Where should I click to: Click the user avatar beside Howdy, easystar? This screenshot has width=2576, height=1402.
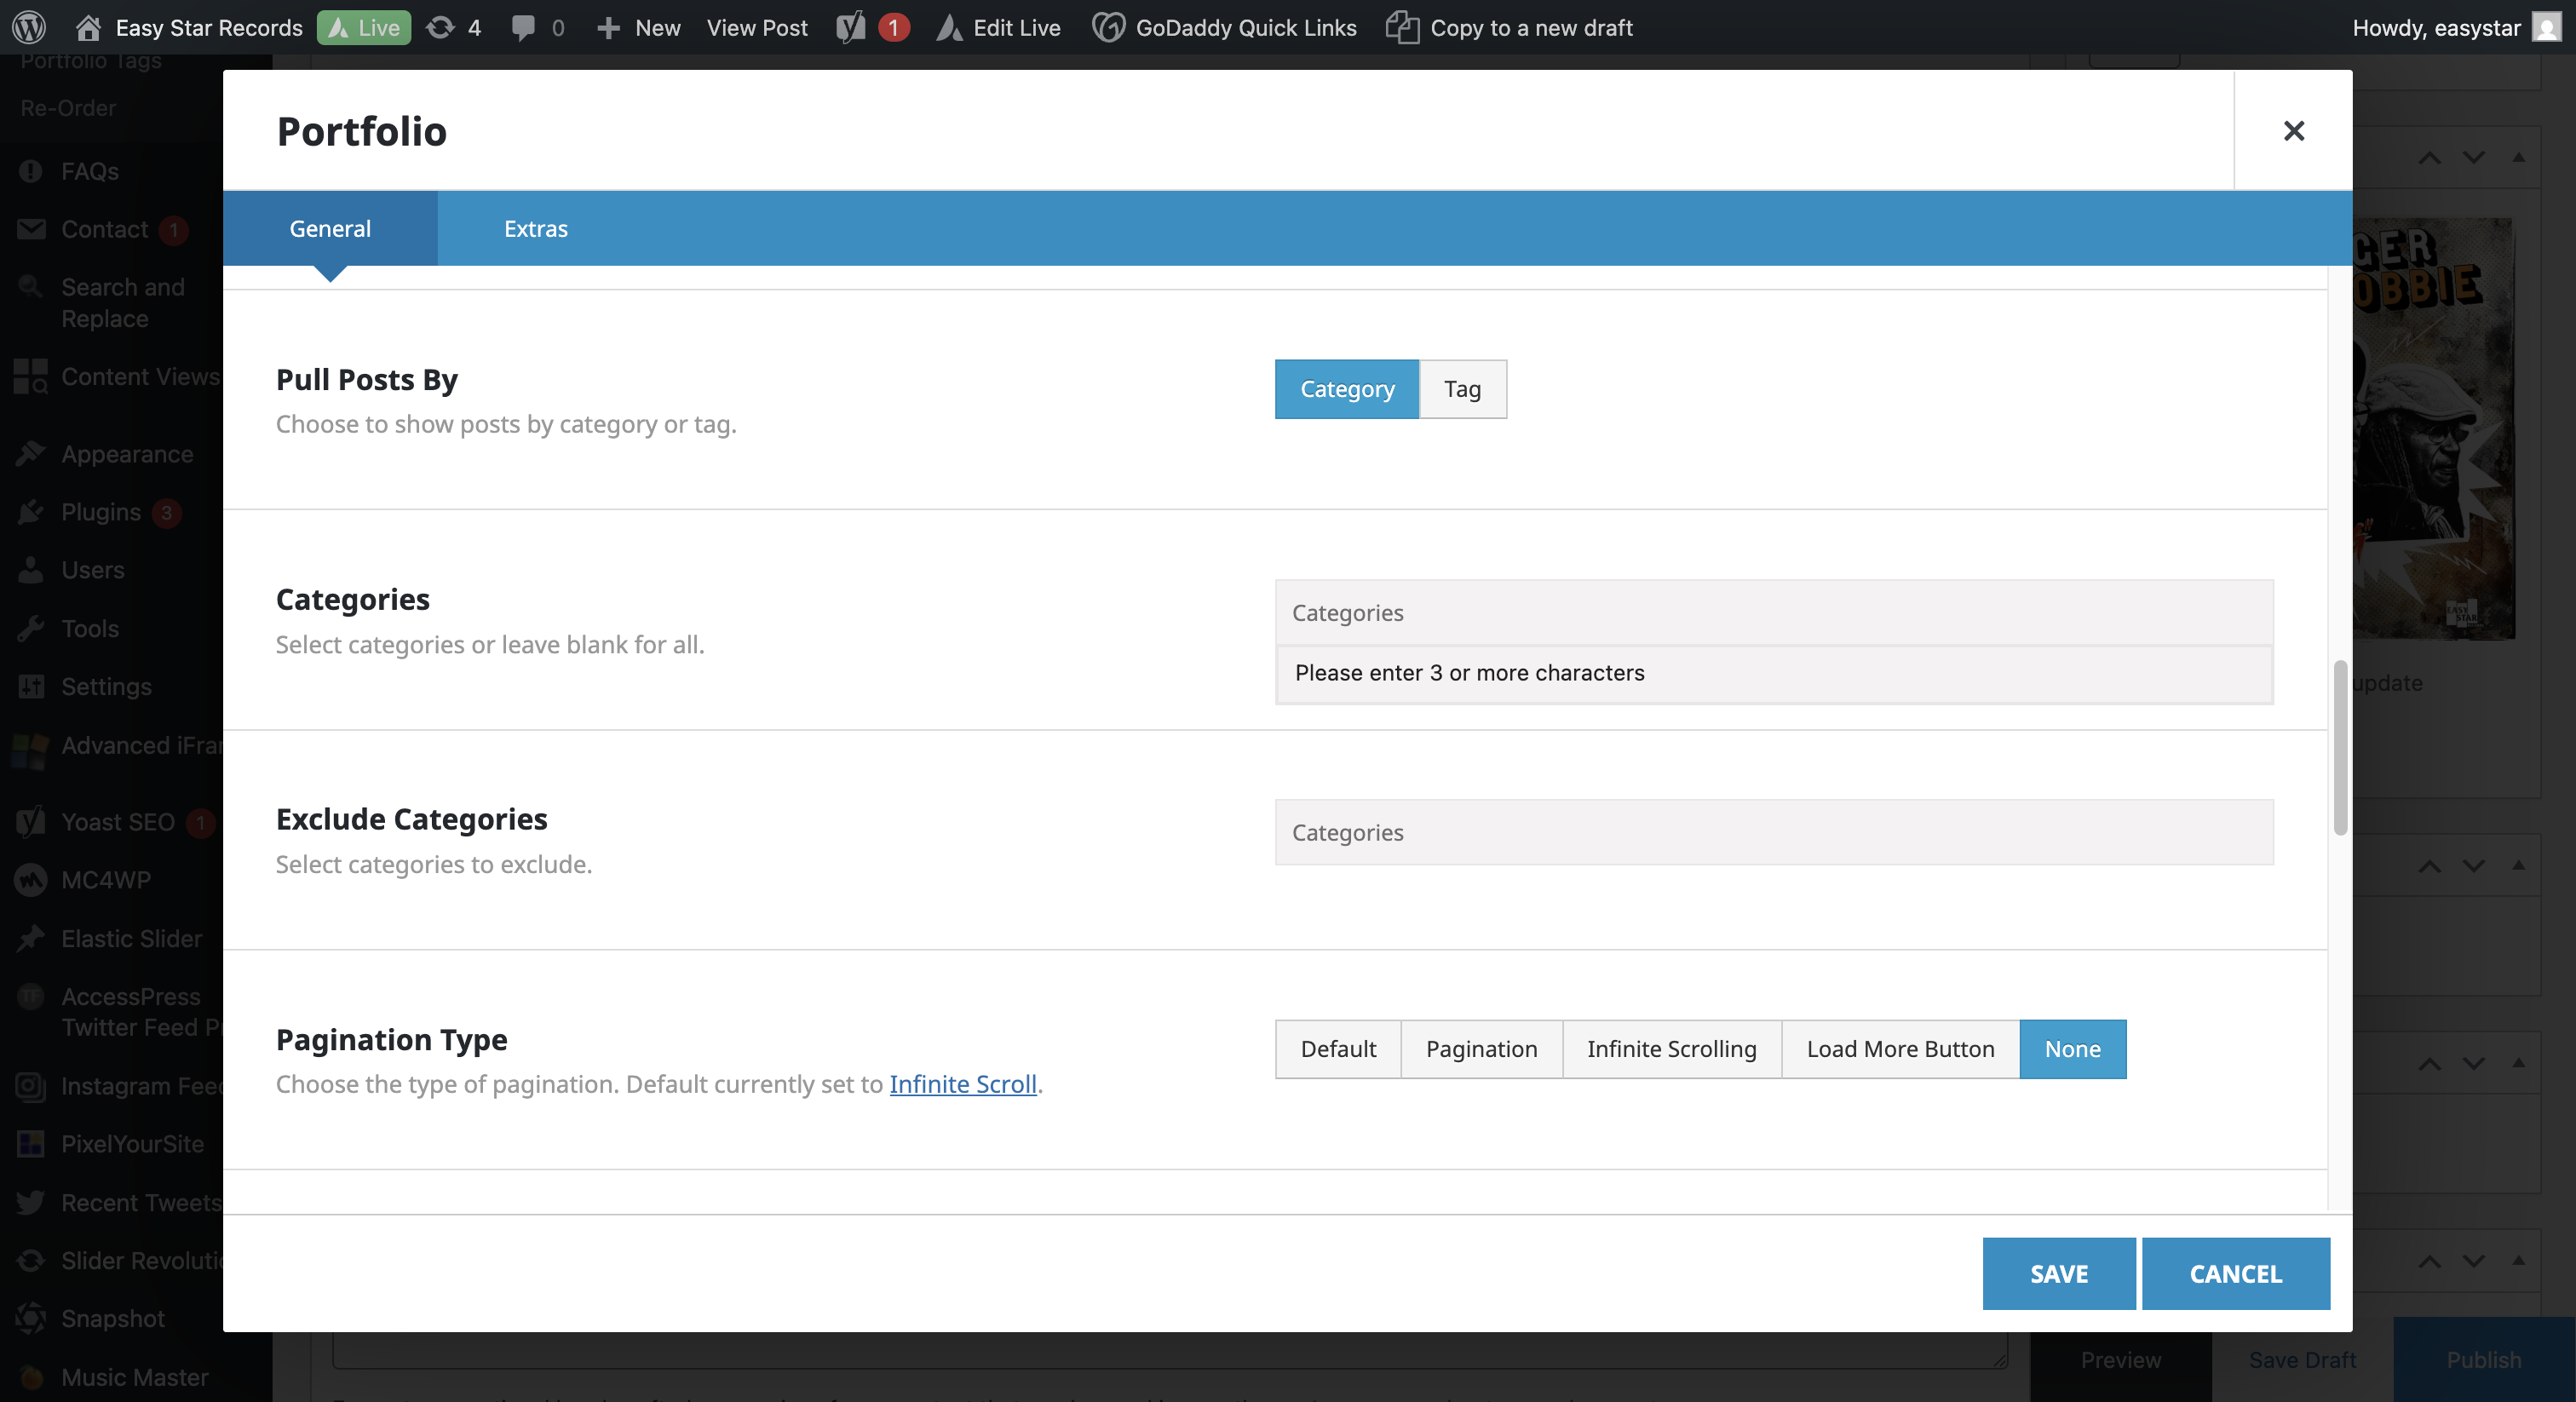[2546, 27]
